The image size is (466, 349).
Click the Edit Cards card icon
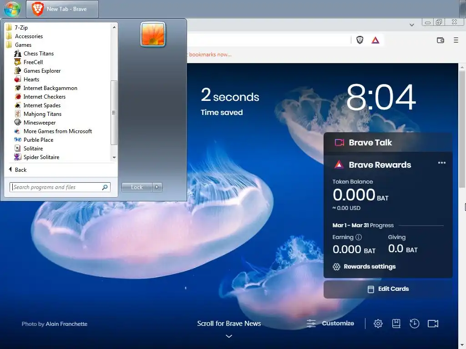pyautogui.click(x=371, y=289)
